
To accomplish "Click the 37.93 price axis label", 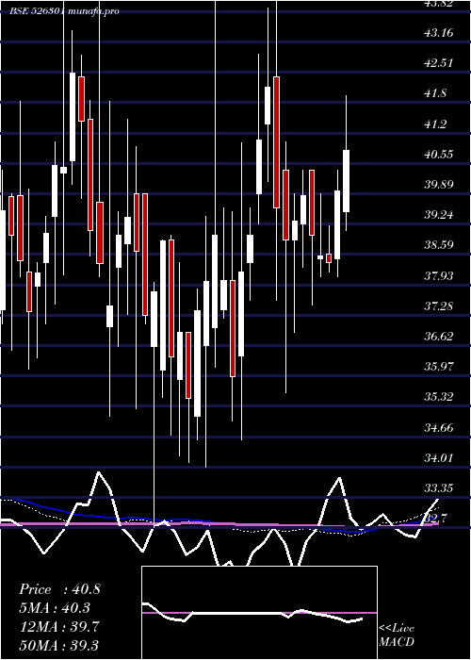I will pyautogui.click(x=439, y=275).
